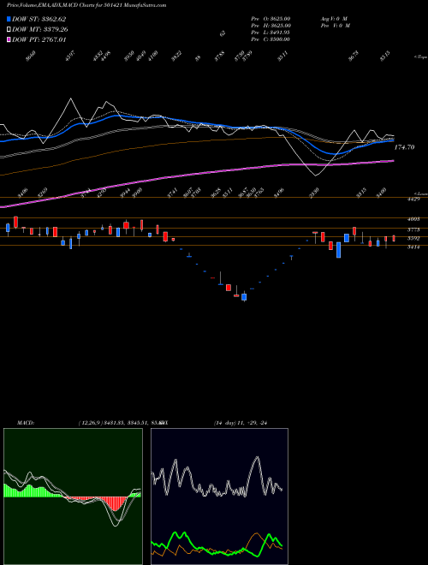Click the 4093 price level label

413,219
